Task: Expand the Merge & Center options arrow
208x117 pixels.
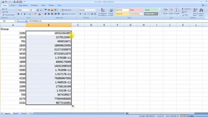Action: coord(76,14)
